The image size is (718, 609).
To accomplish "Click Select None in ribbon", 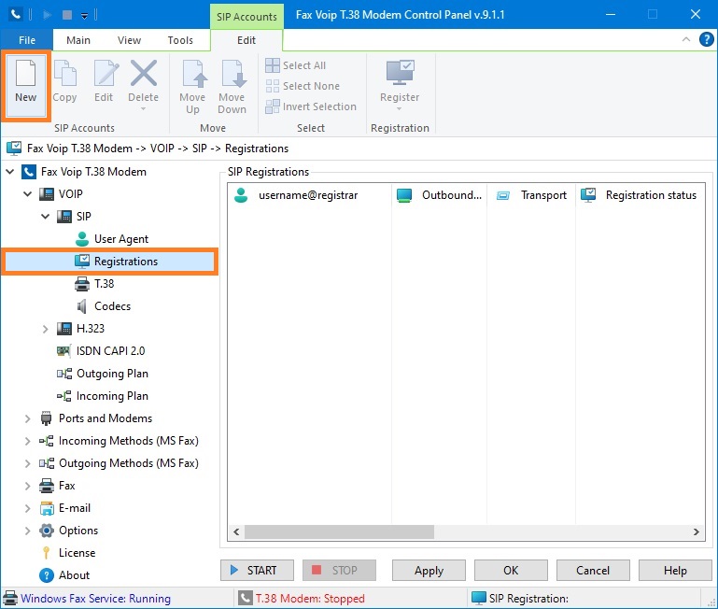I will tap(303, 86).
